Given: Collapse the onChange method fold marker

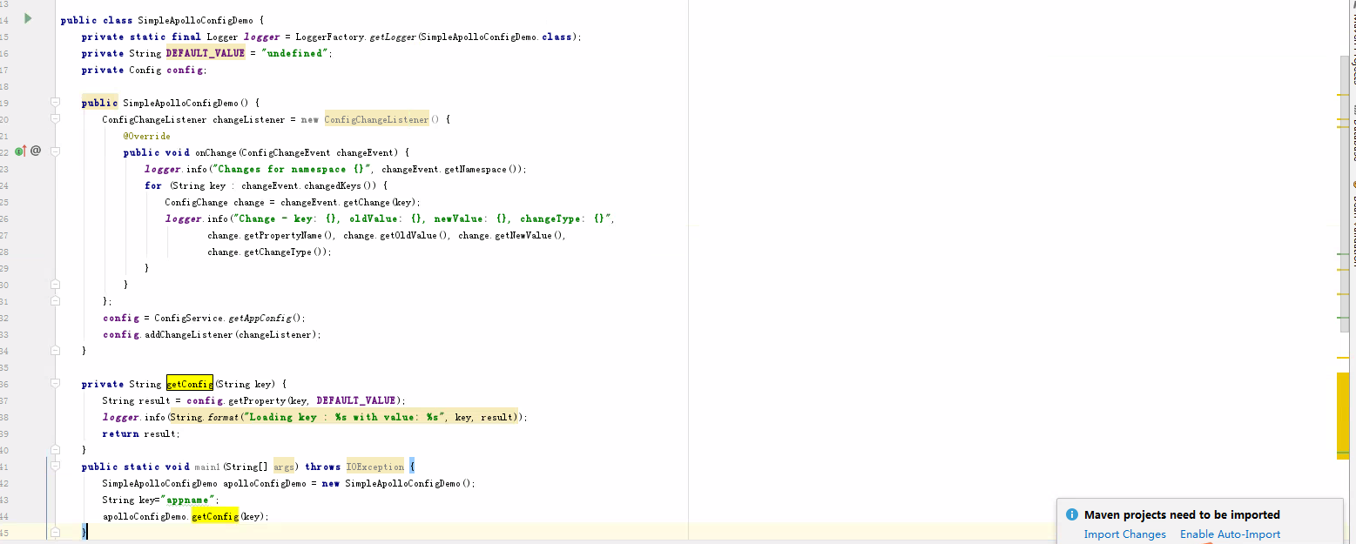Looking at the screenshot, I should 55,151.
